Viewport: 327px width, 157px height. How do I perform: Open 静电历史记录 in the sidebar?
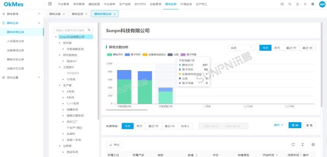coord(22,59)
